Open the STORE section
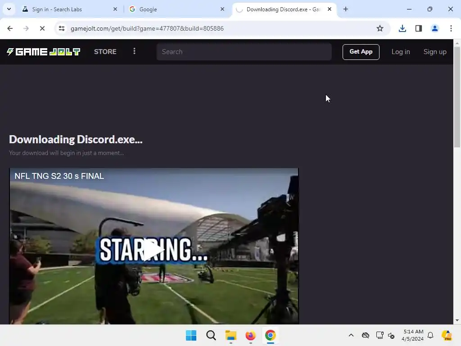 pyautogui.click(x=105, y=52)
